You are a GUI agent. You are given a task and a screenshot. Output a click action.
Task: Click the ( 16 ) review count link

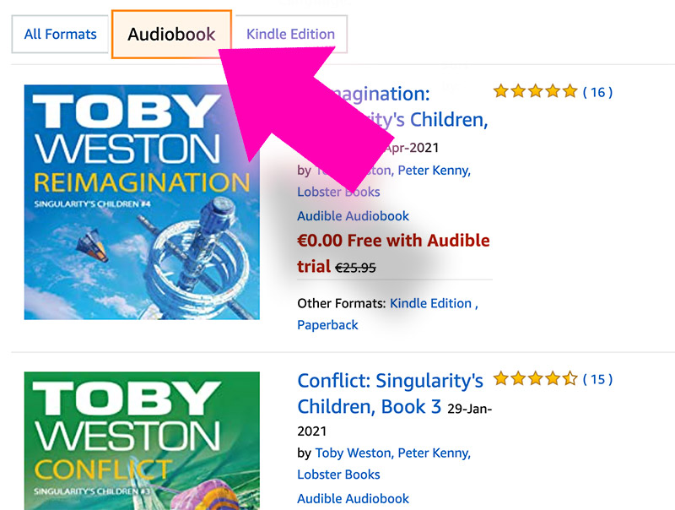pos(597,92)
